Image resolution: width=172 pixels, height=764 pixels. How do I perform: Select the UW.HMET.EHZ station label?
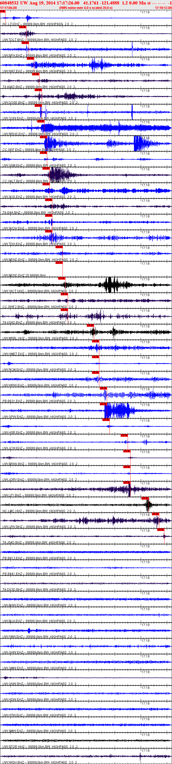[x=40, y=354]
